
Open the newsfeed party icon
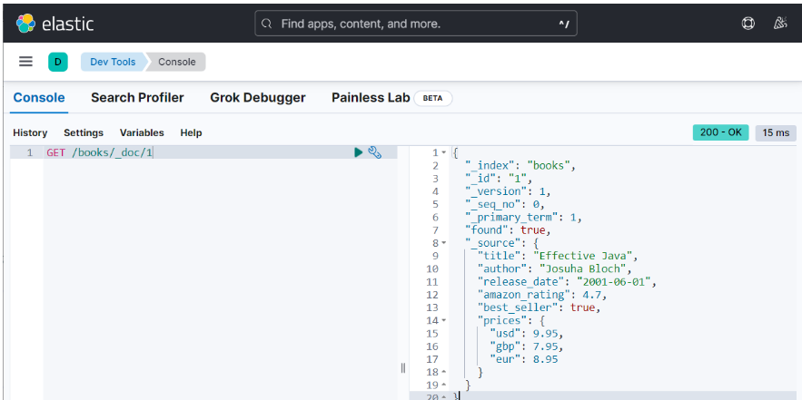pos(779,24)
